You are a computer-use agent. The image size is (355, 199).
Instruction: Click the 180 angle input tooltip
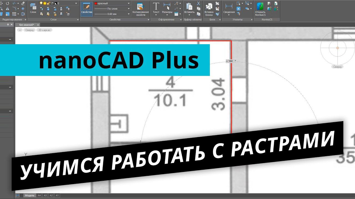tap(230, 61)
